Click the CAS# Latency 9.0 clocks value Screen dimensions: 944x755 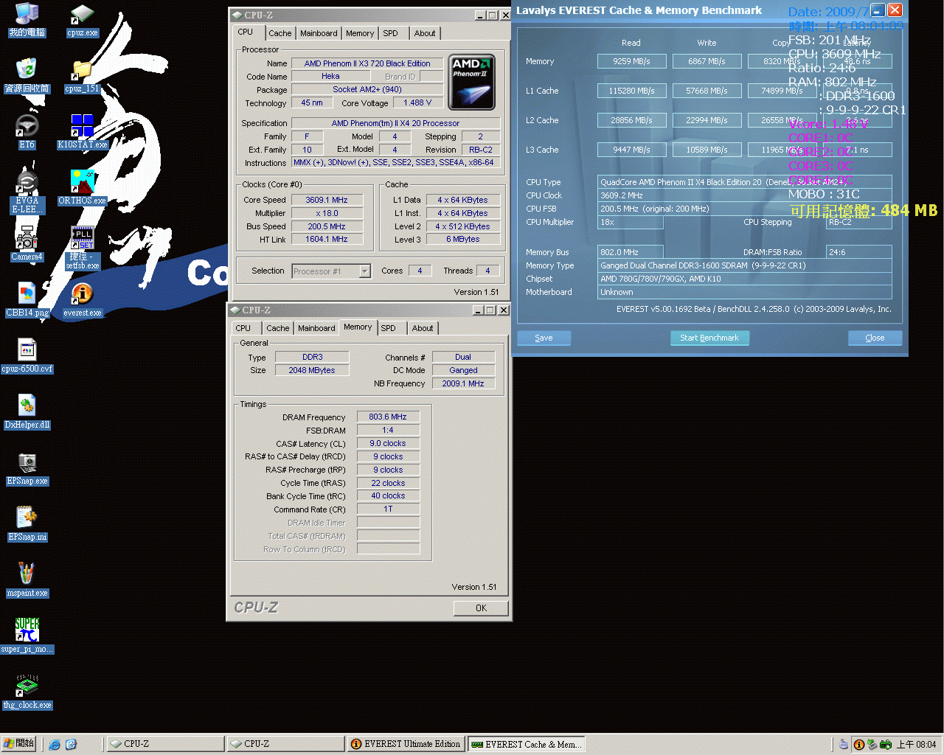(x=388, y=443)
